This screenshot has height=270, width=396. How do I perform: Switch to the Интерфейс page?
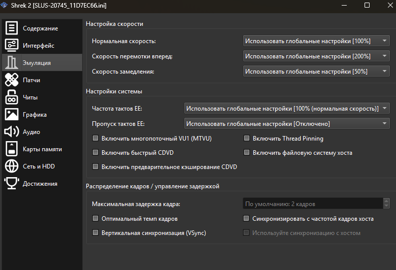click(39, 46)
